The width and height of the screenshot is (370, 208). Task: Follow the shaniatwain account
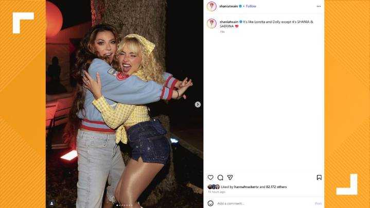(251, 6)
